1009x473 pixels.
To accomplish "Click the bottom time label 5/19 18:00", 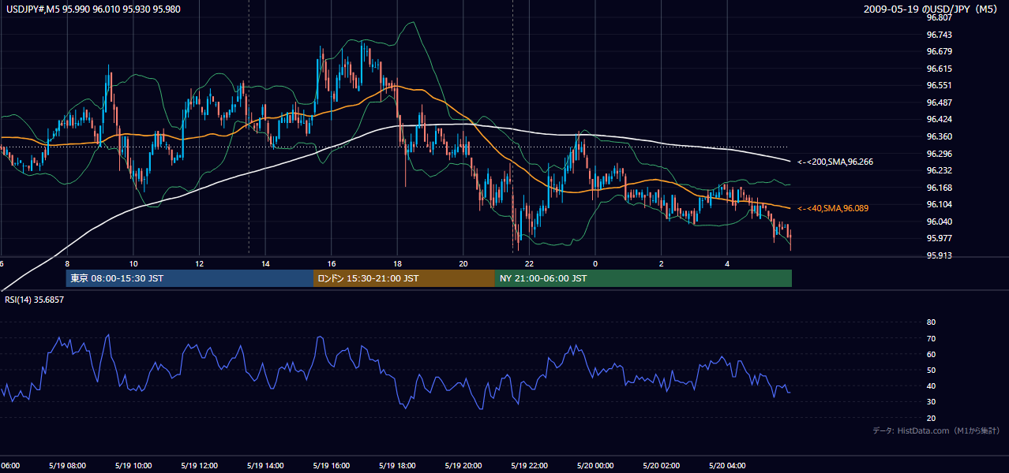I will tap(397, 466).
